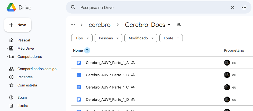Image resolution: width=253 pixels, height=111 pixels.
Task: Open the Modificado filter dropdown
Action: tap(141, 38)
